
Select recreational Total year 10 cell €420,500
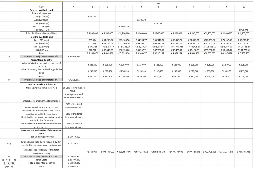244,76
